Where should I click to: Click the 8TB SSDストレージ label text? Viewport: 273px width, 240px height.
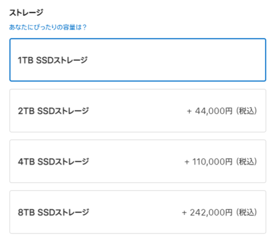tap(53, 212)
